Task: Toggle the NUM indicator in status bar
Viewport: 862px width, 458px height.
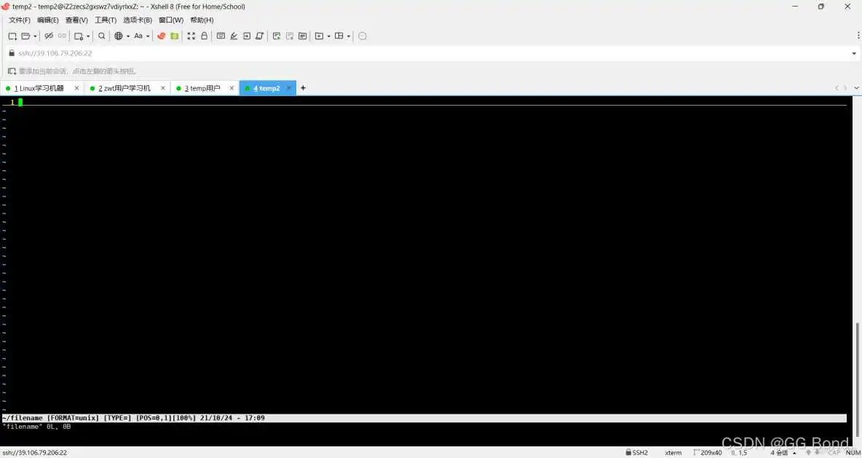Action: [853, 452]
